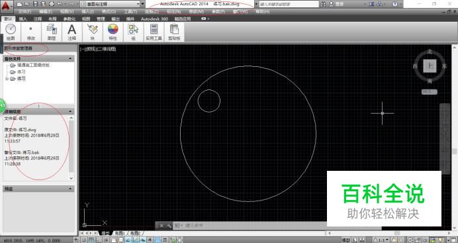Open the 修改 (Modify) ribbon panel
Screen dimensions: 458x243
tap(31, 32)
